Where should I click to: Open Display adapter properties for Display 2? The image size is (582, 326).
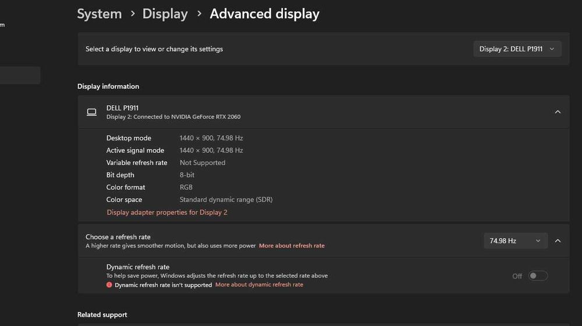click(167, 212)
